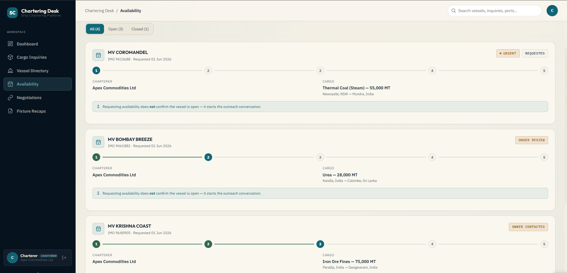Click the OWNER CONTACTED status badge
This screenshot has width=567, height=273.
point(528,227)
